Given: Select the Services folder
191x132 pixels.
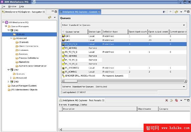Looking at the screenshot, I should tap(22, 54).
